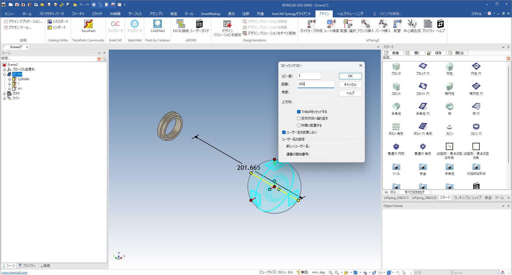Pick the 球 sphere shape
Screen dimensions: 512x275
tap(449, 109)
